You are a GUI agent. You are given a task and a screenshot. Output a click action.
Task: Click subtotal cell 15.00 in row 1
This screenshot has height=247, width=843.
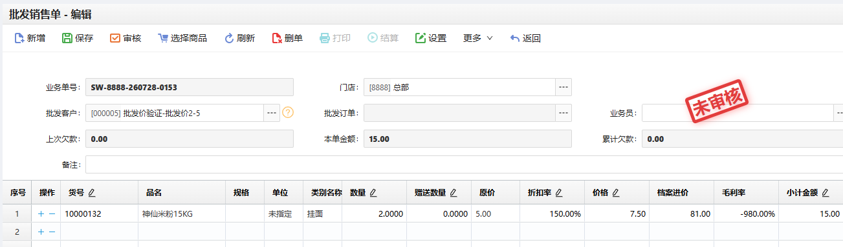coord(811,213)
